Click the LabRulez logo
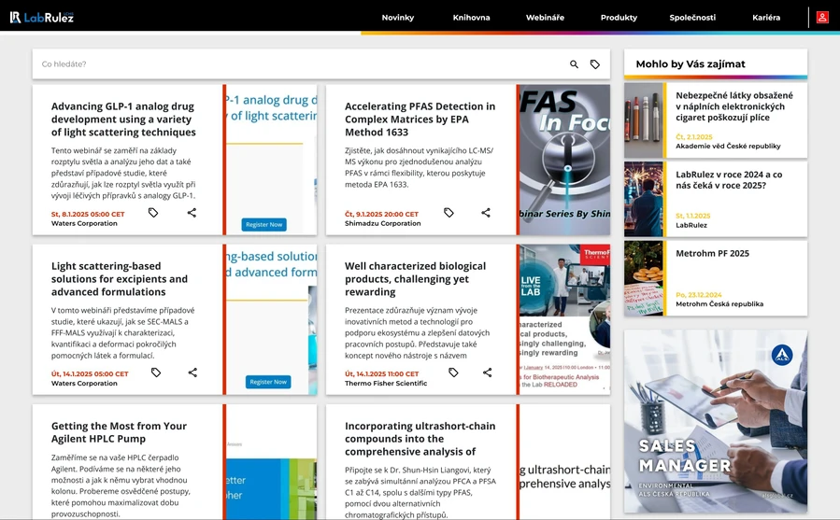Image resolution: width=840 pixels, height=520 pixels. [x=42, y=17]
